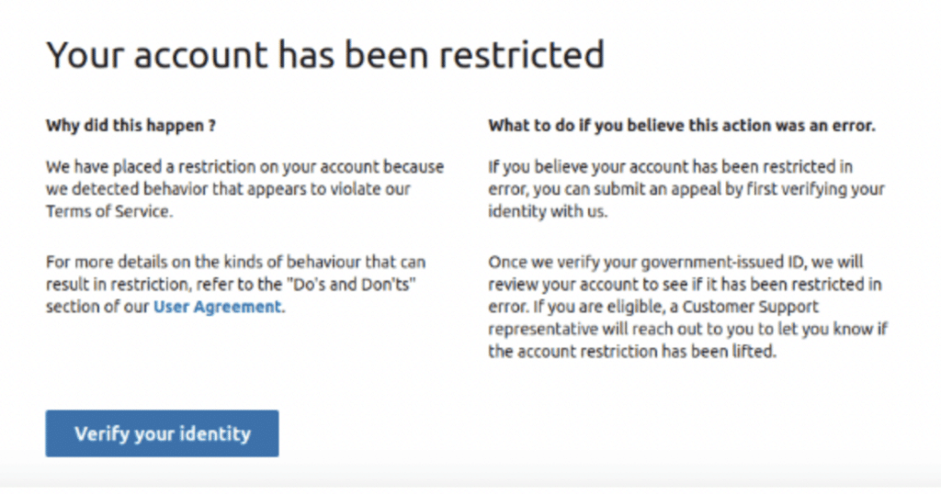Click the "Once we verify your government-issued ID" paragraph

coord(687,307)
